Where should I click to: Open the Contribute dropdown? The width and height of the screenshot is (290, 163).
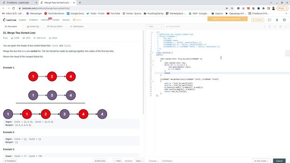pos(167,161)
